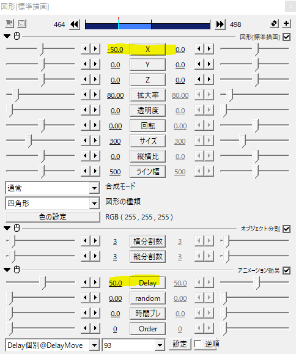
Task: Disable the オブジェクト分割 effect checkbox
Action: tap(286, 229)
